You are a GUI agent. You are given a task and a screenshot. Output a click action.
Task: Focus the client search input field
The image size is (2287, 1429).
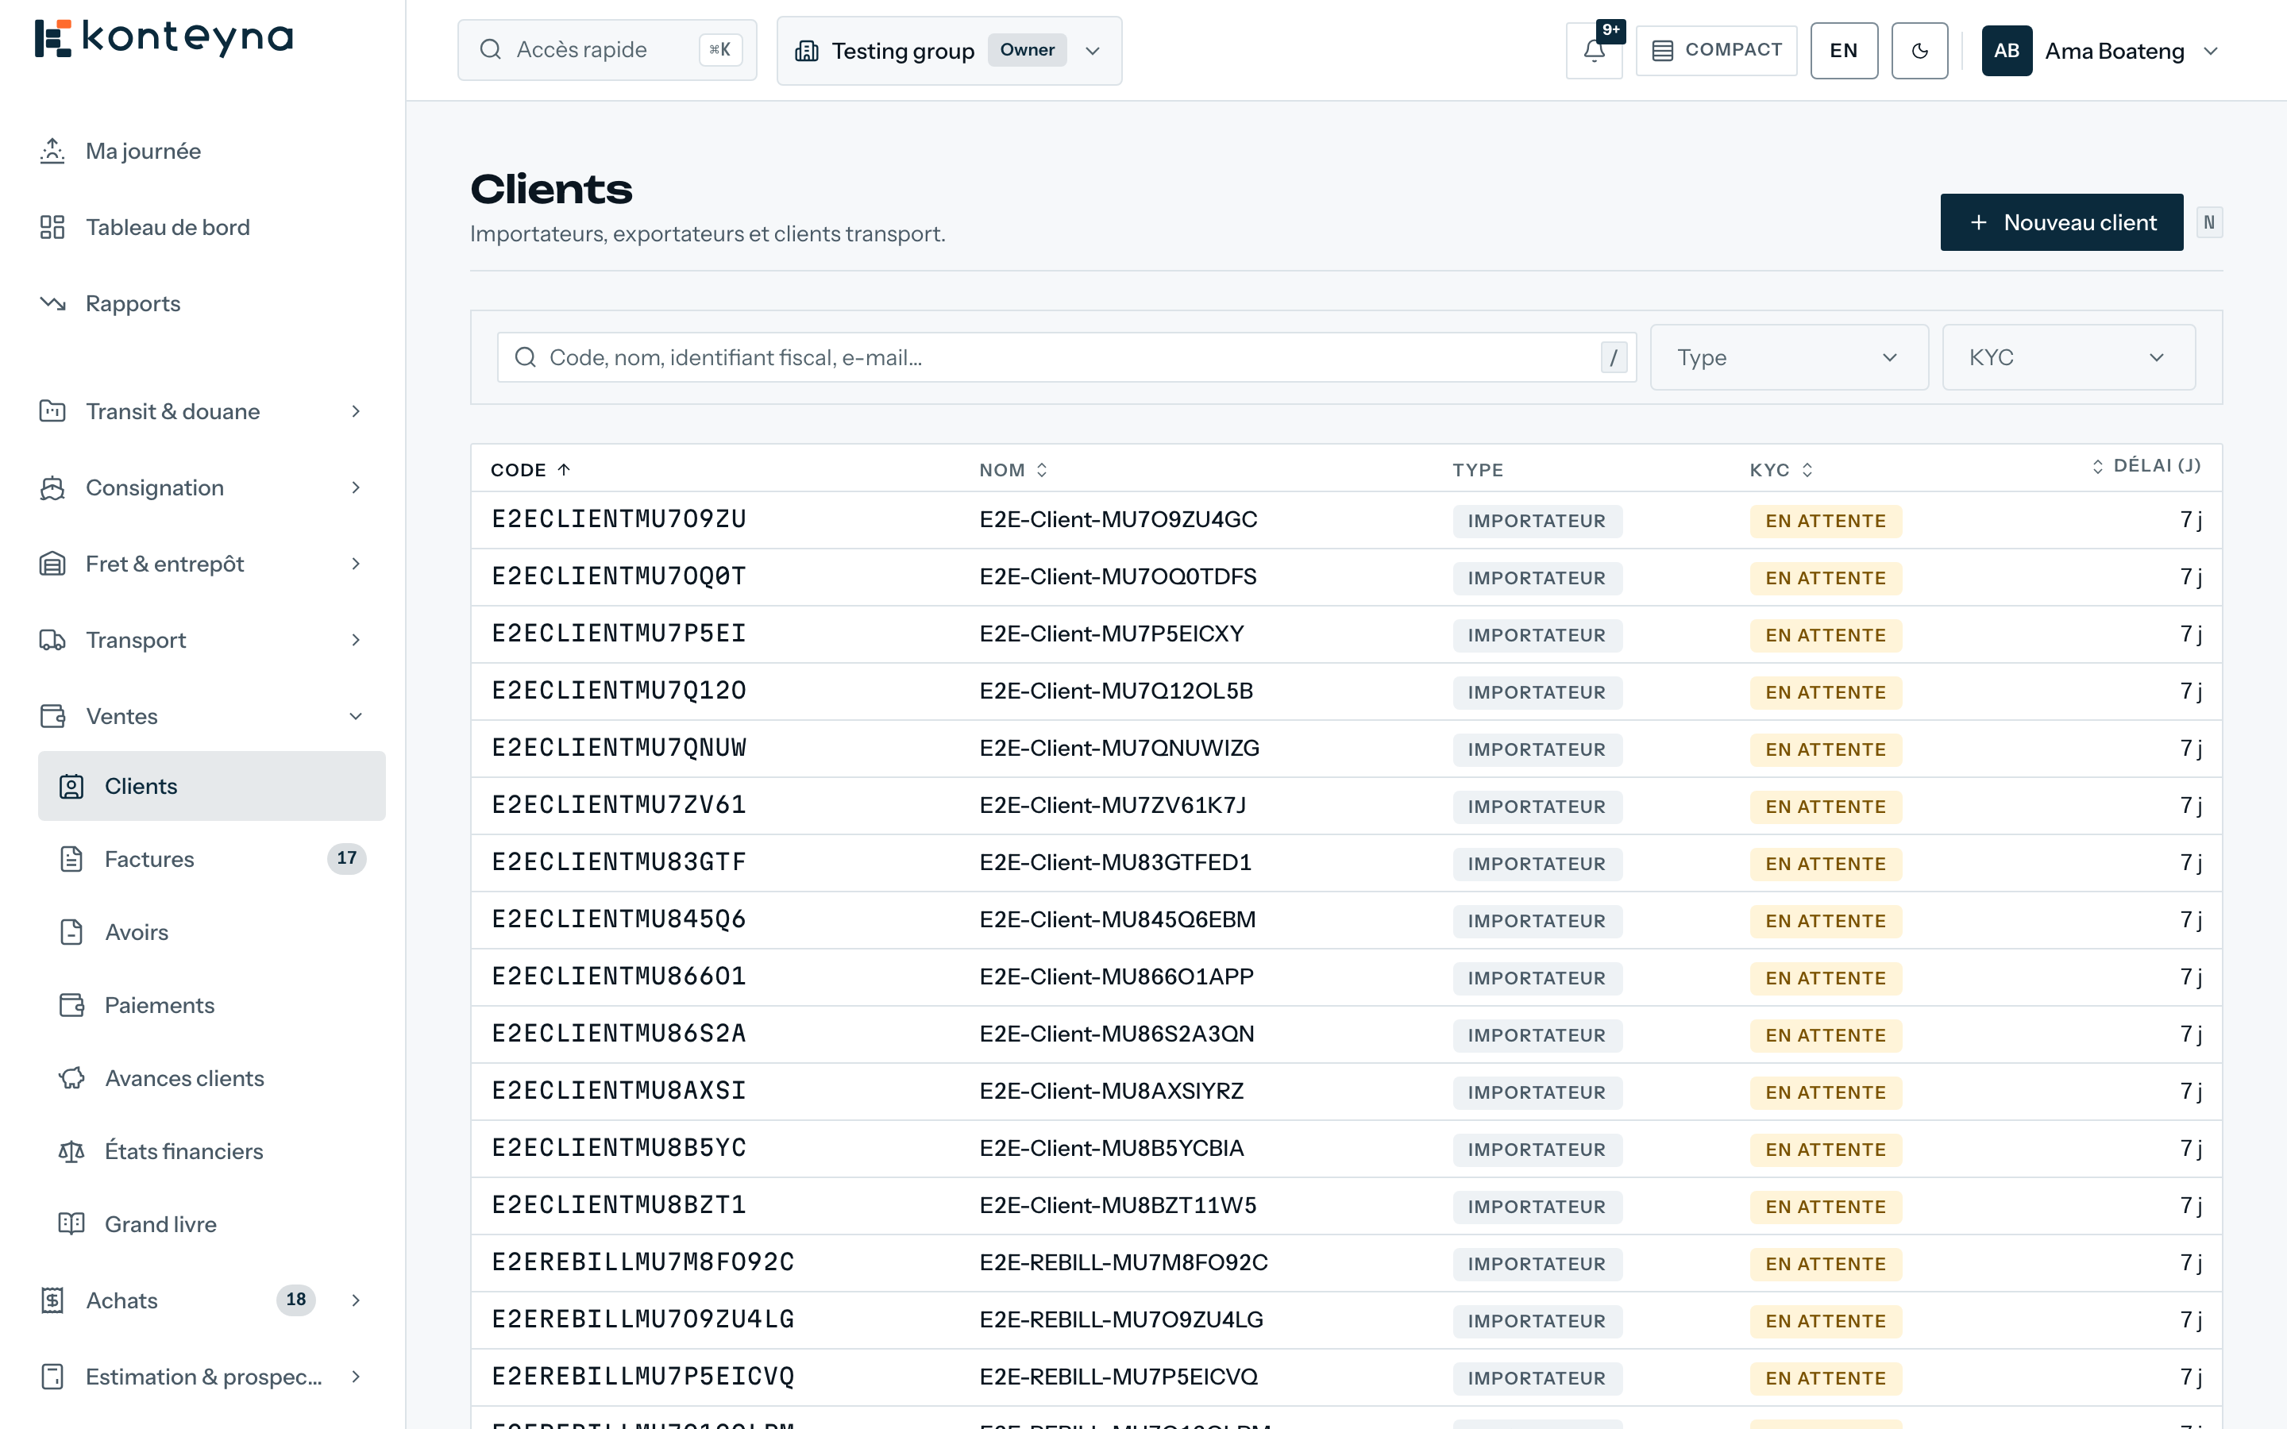click(1066, 357)
